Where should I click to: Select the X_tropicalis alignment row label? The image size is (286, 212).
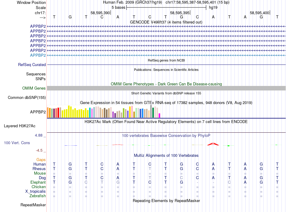tap(36, 191)
